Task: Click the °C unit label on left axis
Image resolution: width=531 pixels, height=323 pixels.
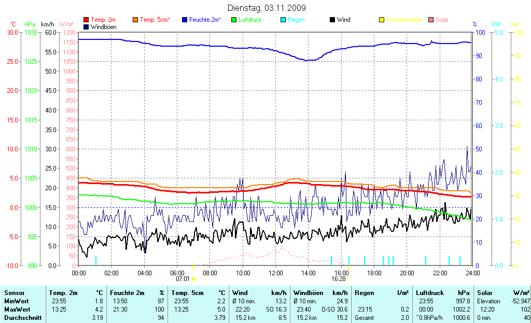Action: (13, 24)
